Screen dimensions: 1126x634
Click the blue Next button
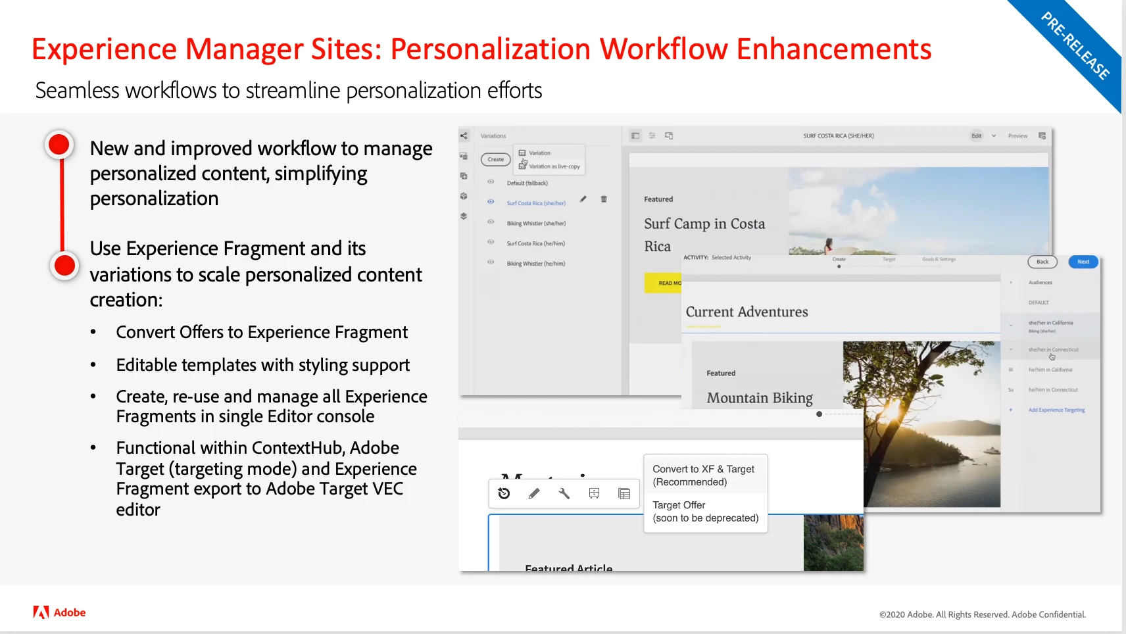click(x=1083, y=262)
